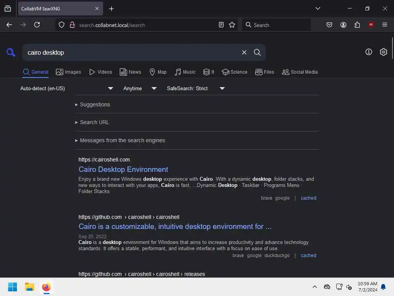Go forward with the forward arrow

point(23,25)
